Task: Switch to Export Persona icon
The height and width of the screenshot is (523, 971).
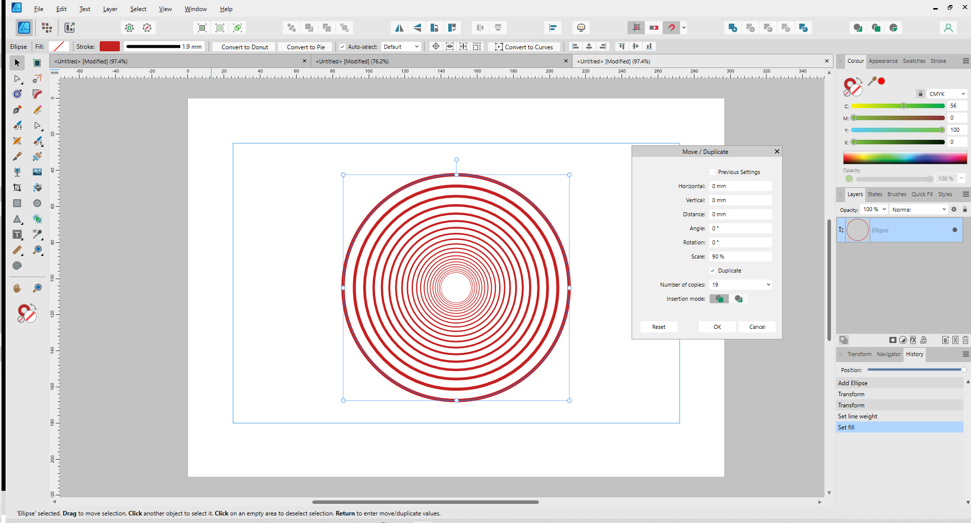Action: pos(70,28)
